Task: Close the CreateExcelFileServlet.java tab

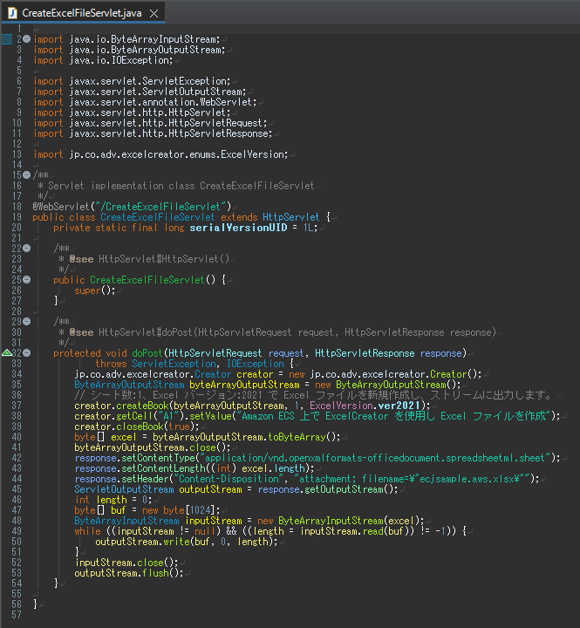Action: coord(154,14)
